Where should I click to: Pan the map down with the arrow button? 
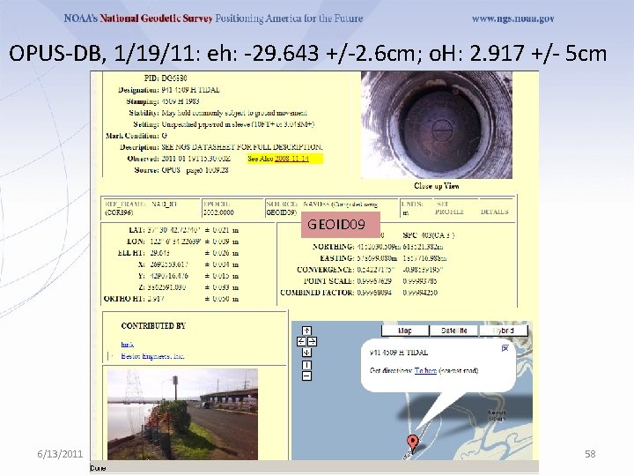point(307,353)
